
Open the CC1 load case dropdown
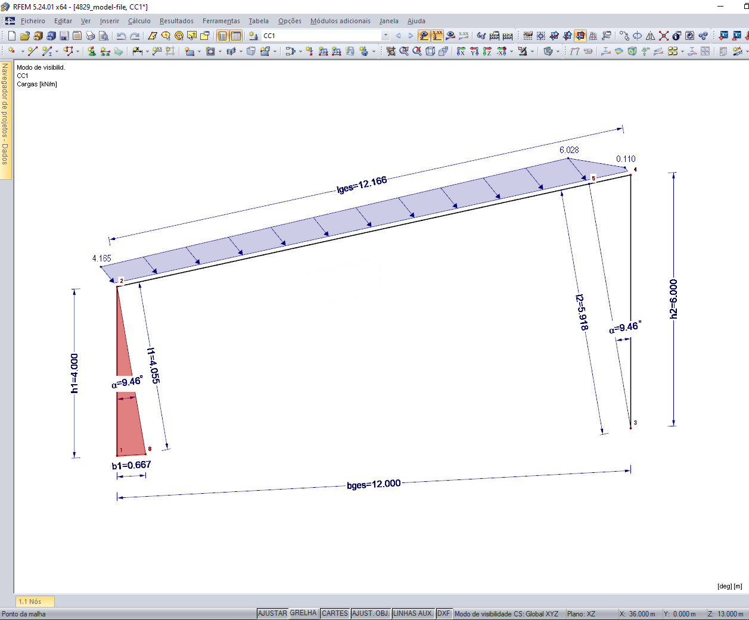(x=386, y=36)
